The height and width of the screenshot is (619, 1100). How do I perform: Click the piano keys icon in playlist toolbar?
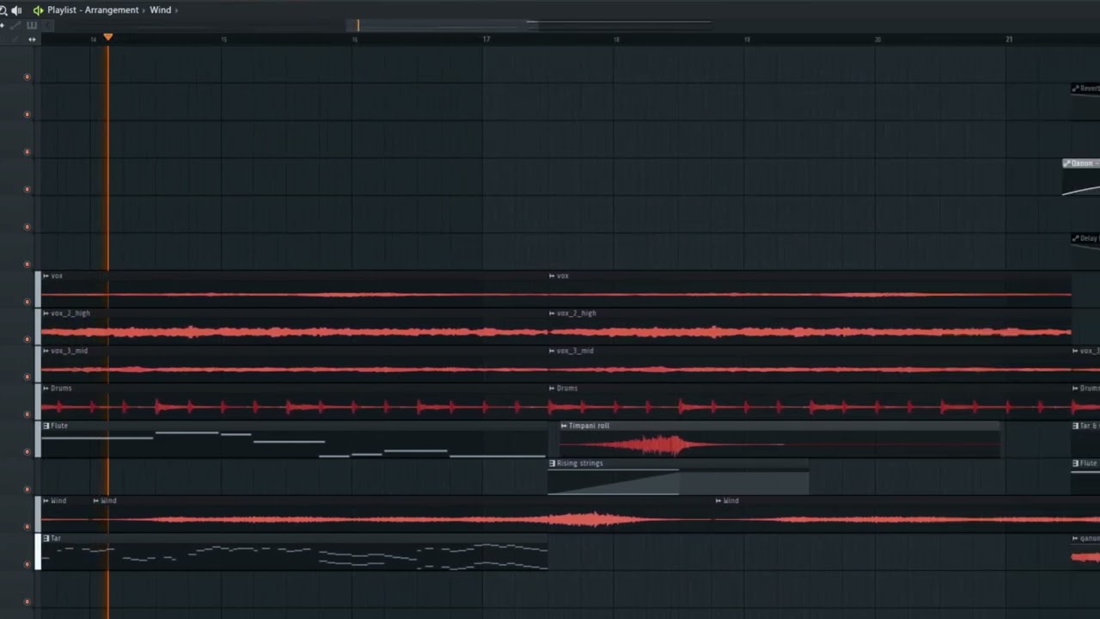[32, 25]
